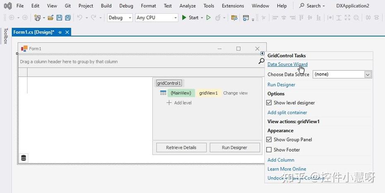Image resolution: width=385 pixels, height=193 pixels.
Task: Open the Hot Reload dropdown arrow
Action: click(224, 18)
